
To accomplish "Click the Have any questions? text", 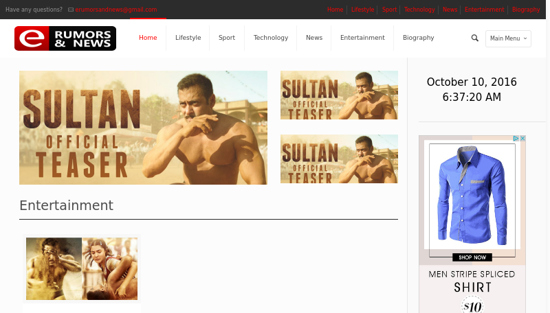I will [34, 10].
